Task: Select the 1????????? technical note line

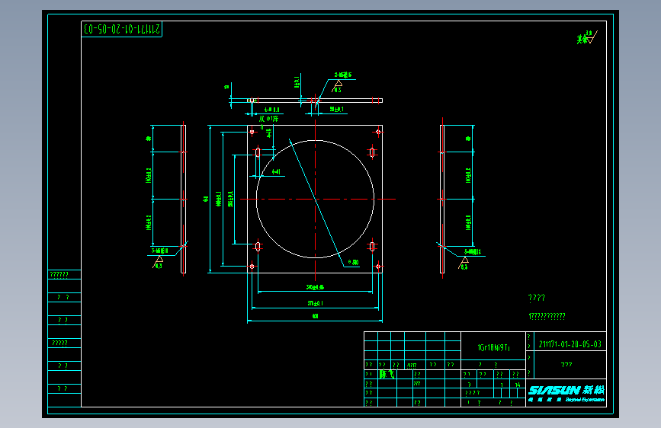Action: point(547,316)
